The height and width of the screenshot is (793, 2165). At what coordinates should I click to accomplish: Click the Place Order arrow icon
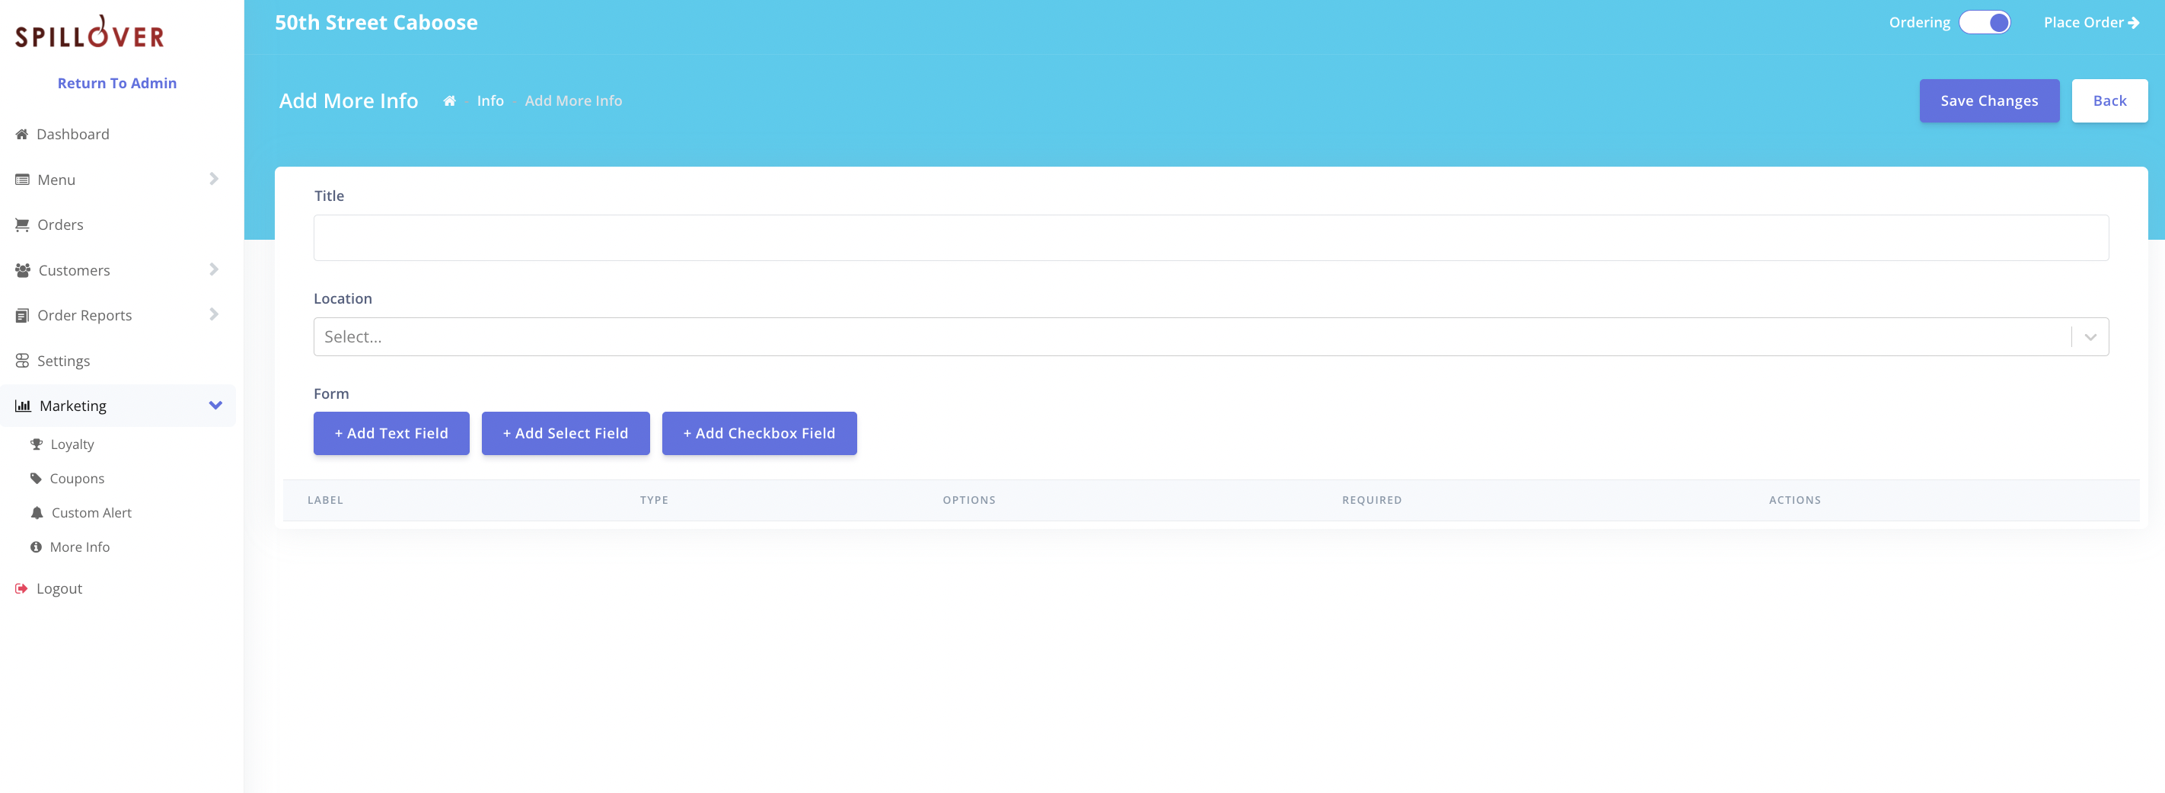[x=2134, y=23]
